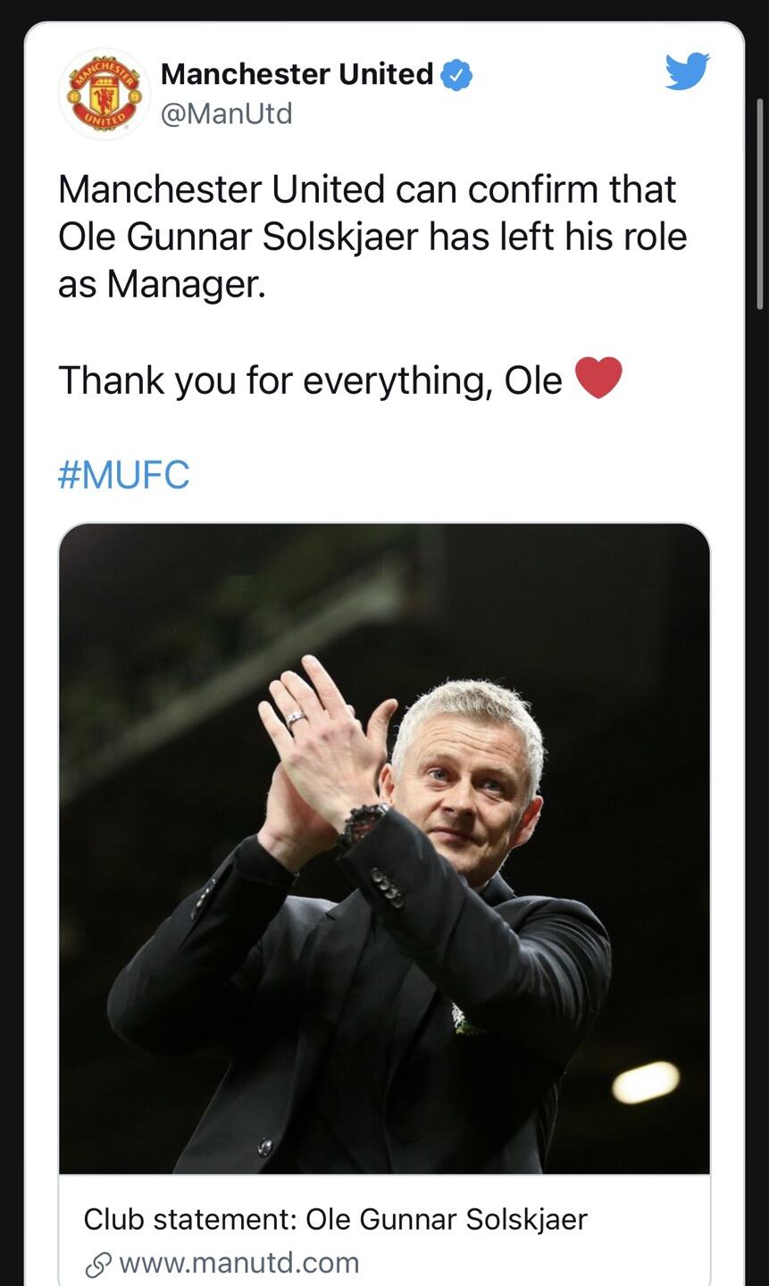The height and width of the screenshot is (1286, 769).
Task: Click the word 'Manager.' in the tweet
Action: [x=186, y=285]
